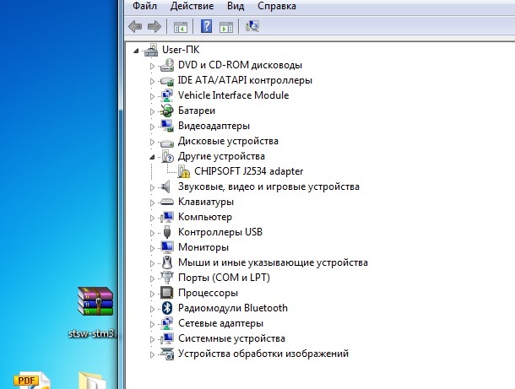515x389 pixels.
Task: Open the Справка menu
Action: [x=277, y=7]
